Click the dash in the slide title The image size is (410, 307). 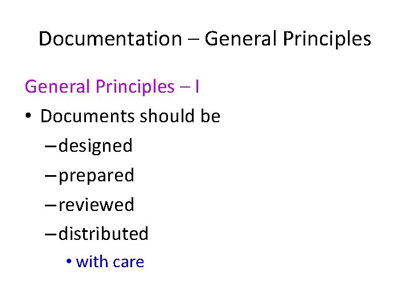(192, 40)
